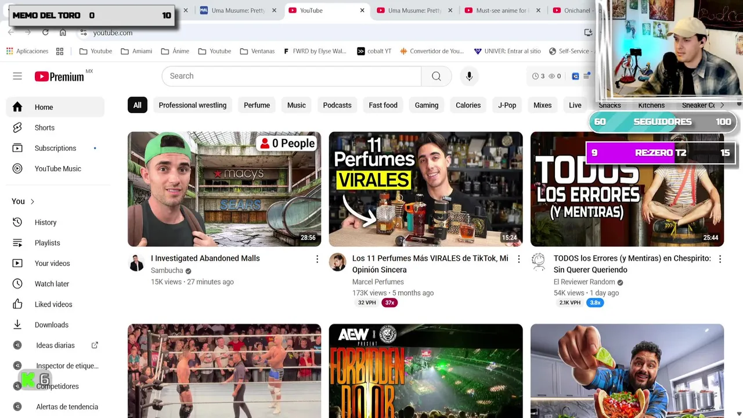Open cobalt YT bookmark
The image size is (743, 418).
click(x=373, y=51)
